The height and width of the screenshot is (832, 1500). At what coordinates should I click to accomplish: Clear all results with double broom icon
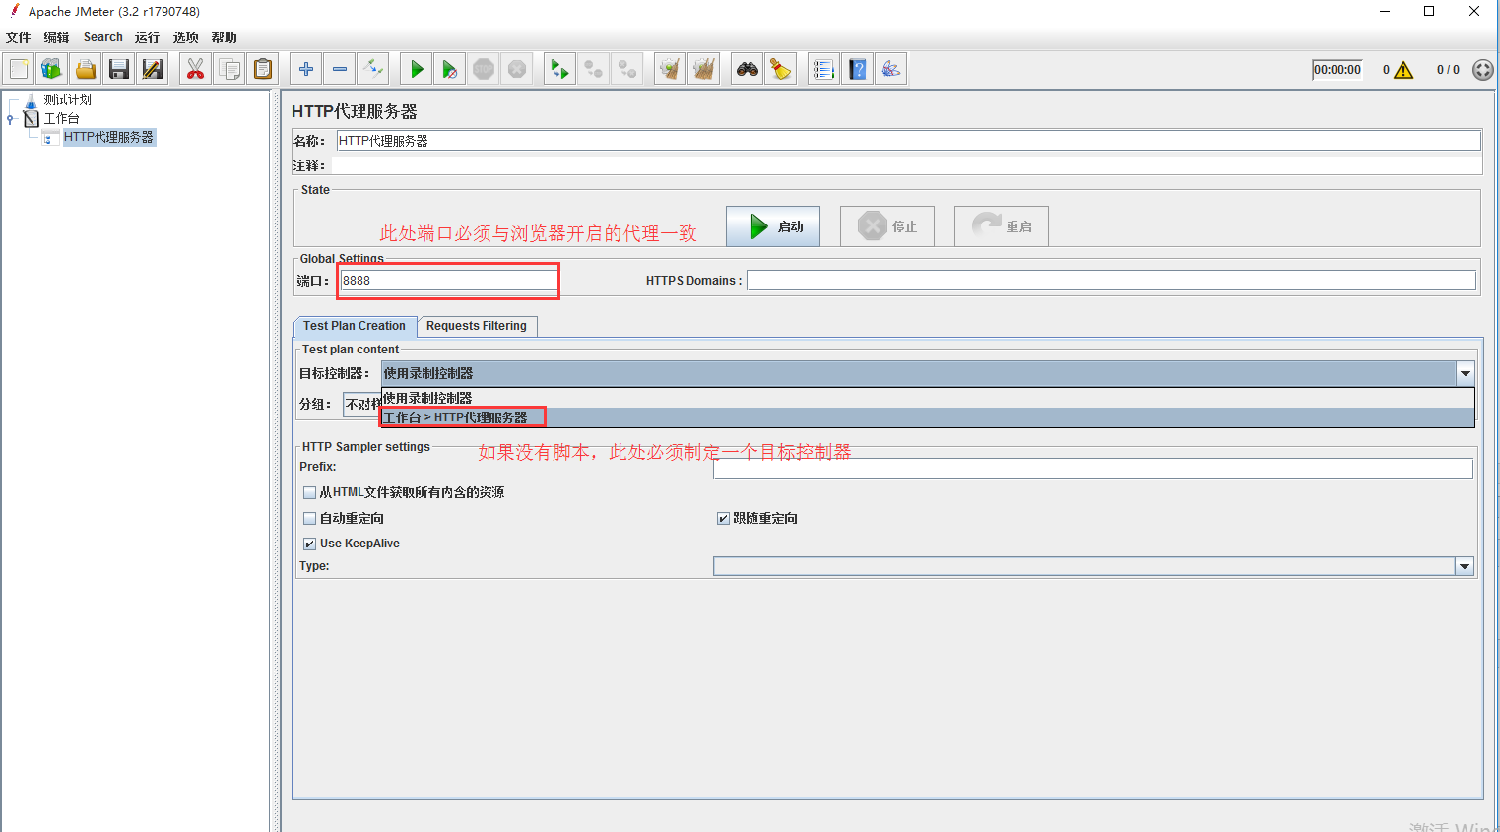[704, 69]
